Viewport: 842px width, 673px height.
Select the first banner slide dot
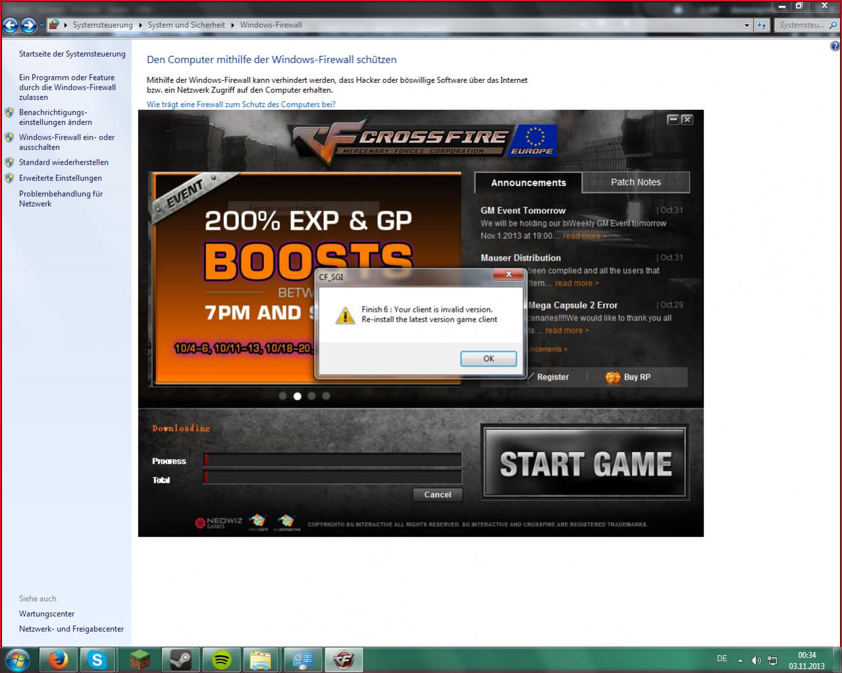pos(282,396)
